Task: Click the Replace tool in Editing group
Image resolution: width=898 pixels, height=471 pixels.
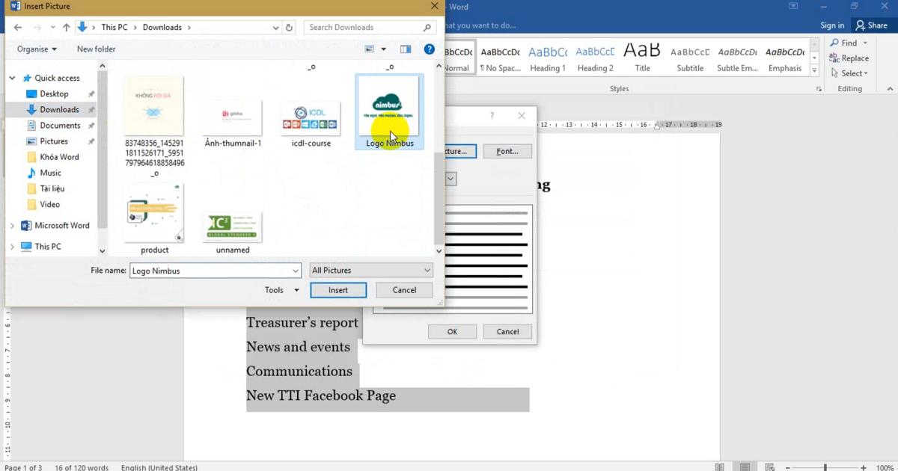Action: (x=849, y=58)
